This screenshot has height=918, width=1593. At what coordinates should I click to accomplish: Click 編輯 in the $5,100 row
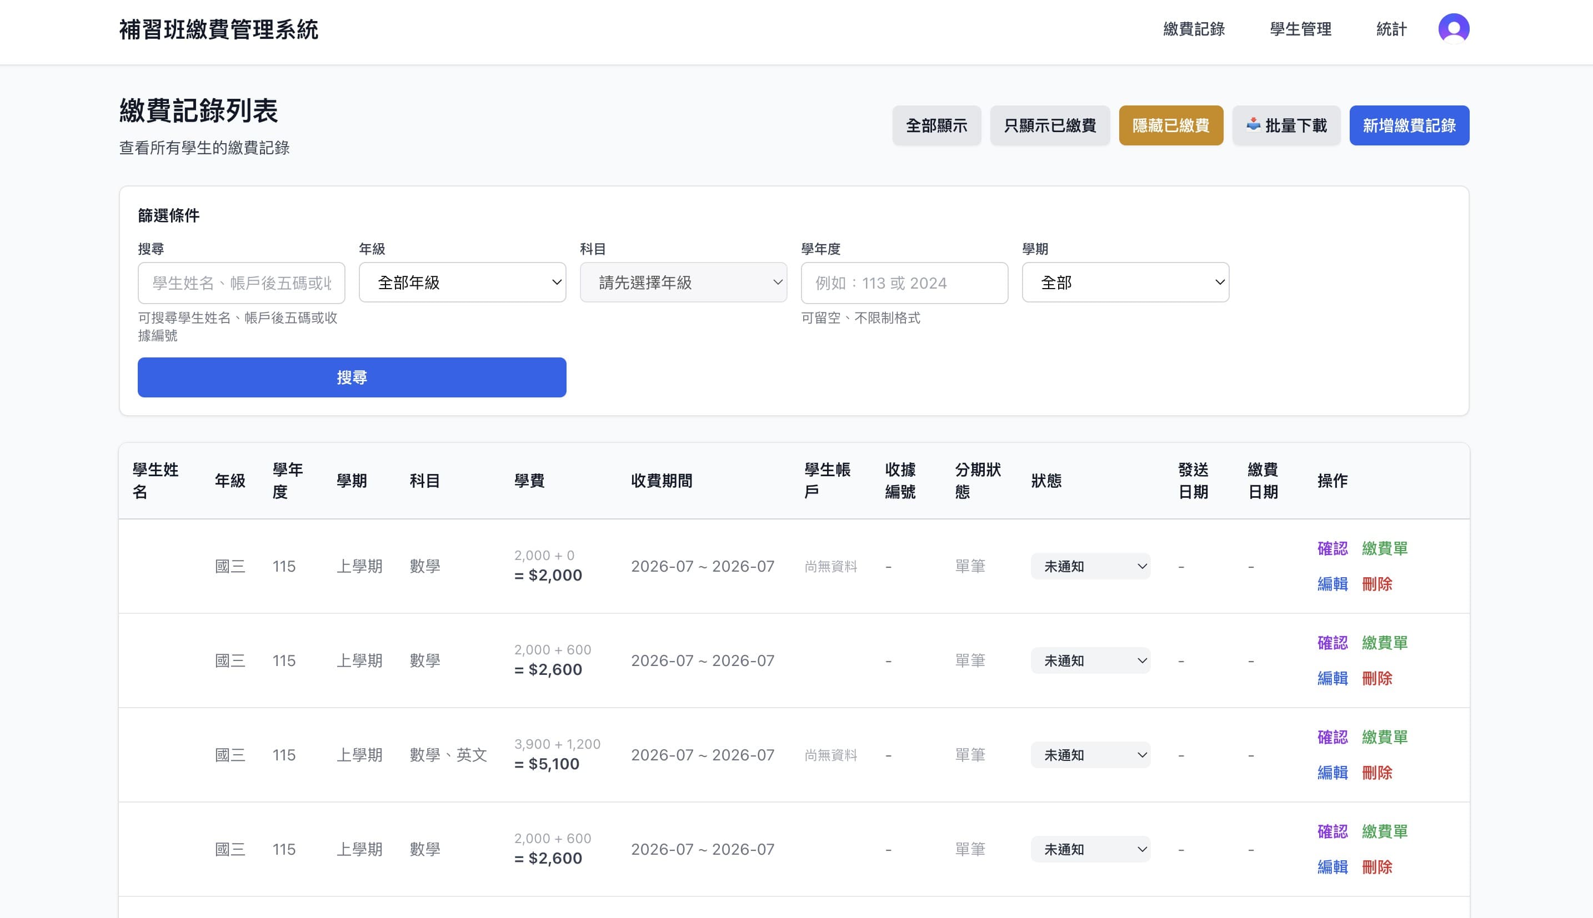(1332, 773)
